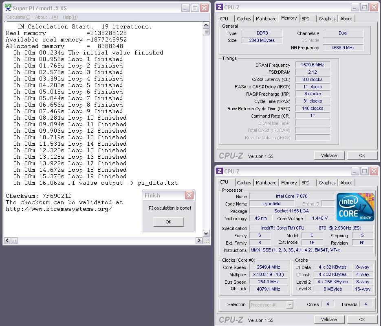Open the About menu in Super PI
The width and height of the screenshot is (381, 326).
[46, 17]
